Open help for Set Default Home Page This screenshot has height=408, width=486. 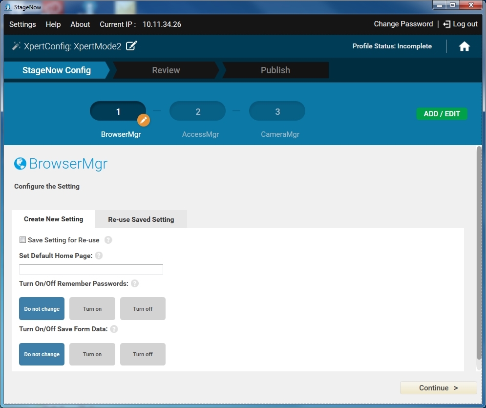[99, 256]
